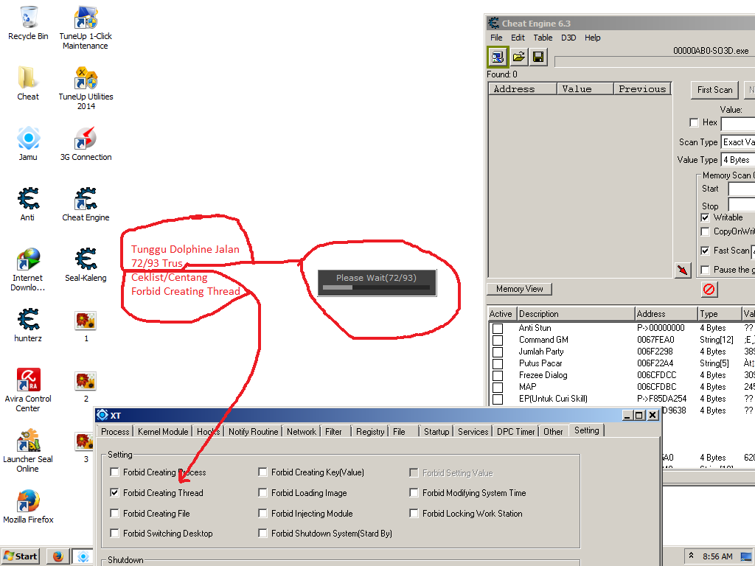The image size is (755, 566).
Task: Click the Description column header
Action: tap(576, 314)
